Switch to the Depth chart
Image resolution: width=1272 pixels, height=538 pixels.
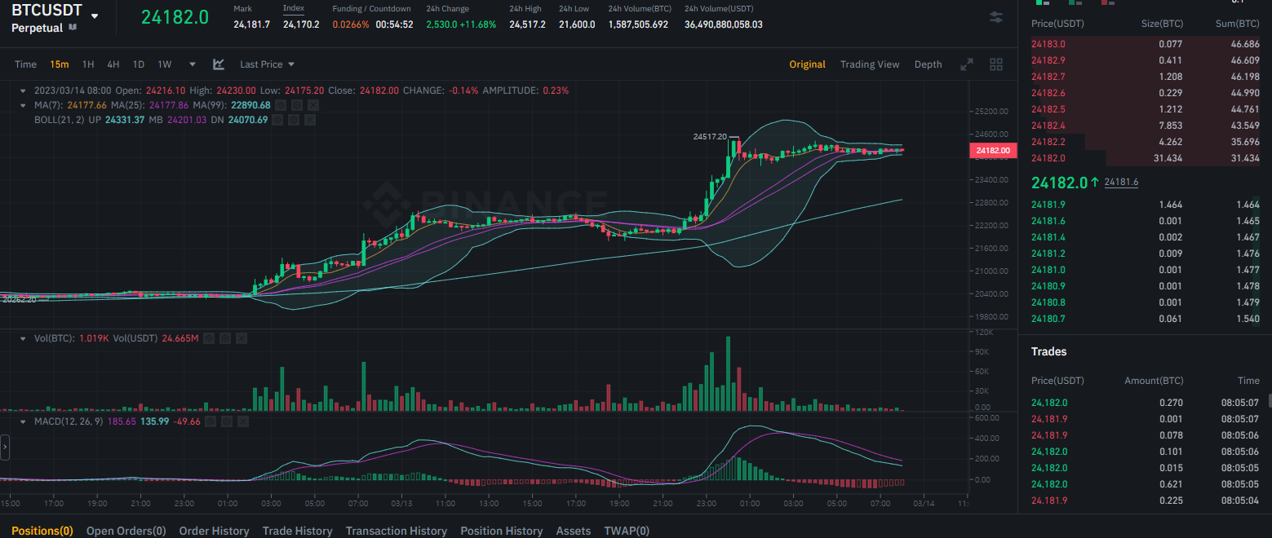click(928, 64)
